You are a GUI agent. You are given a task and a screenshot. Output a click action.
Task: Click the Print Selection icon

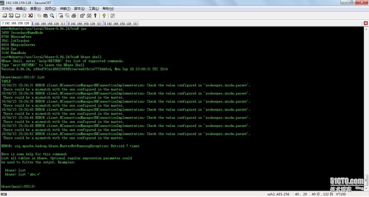67,16
